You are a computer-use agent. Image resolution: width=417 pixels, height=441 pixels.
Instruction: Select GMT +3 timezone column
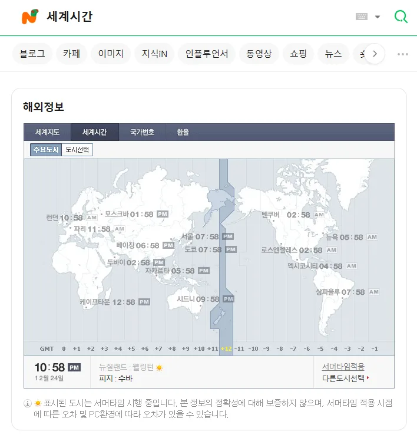tap(104, 349)
